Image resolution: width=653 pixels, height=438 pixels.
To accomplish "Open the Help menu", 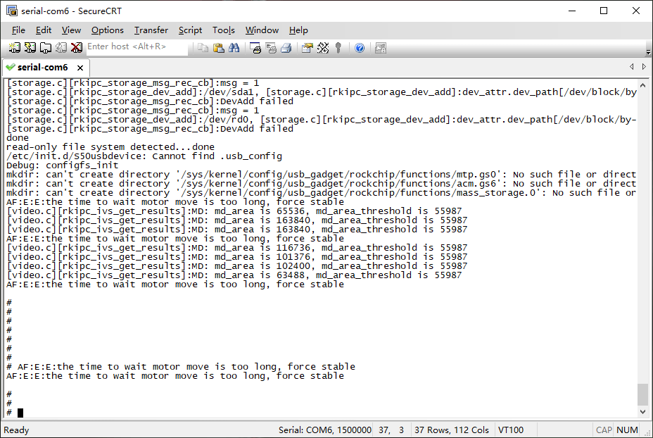I will point(298,30).
